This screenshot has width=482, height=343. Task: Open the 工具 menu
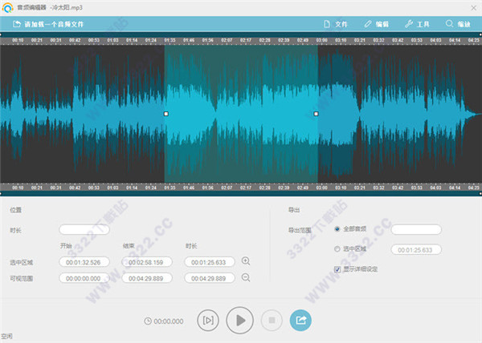pyautogui.click(x=417, y=24)
